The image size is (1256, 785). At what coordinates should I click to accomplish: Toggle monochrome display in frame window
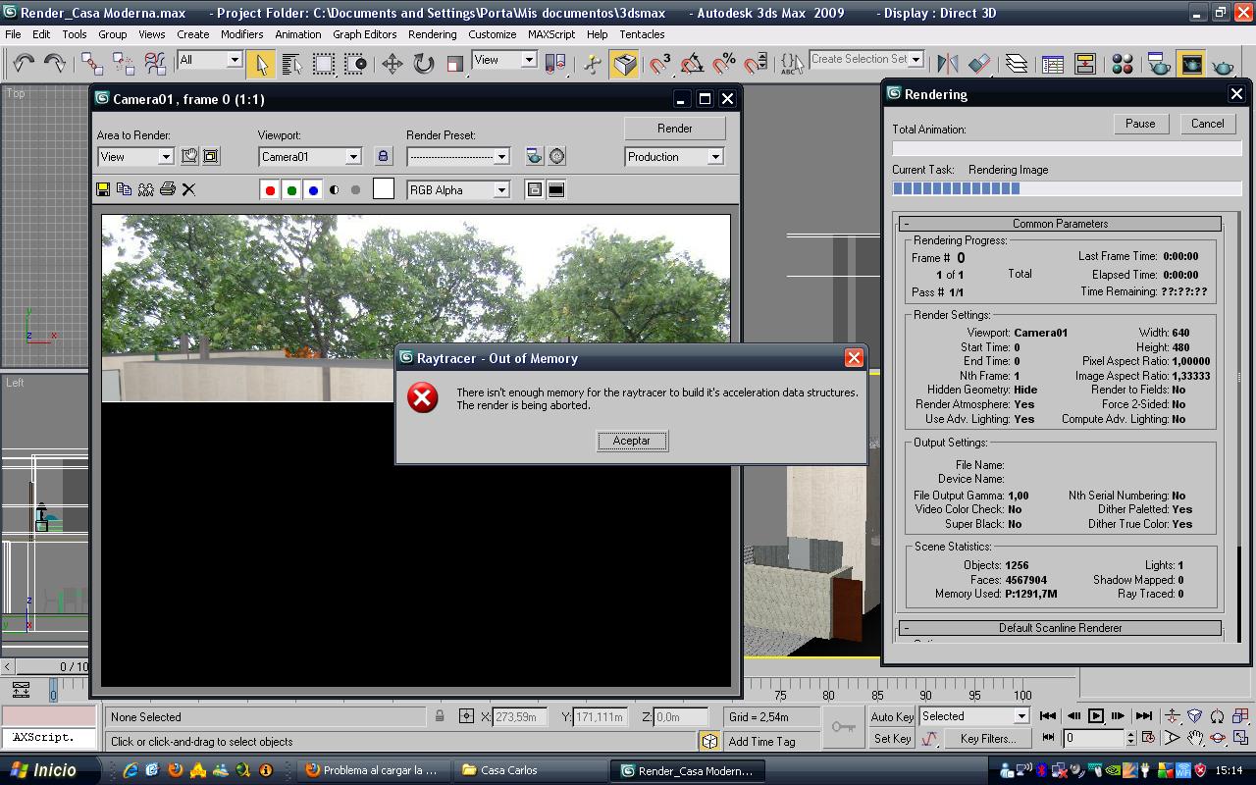click(355, 190)
